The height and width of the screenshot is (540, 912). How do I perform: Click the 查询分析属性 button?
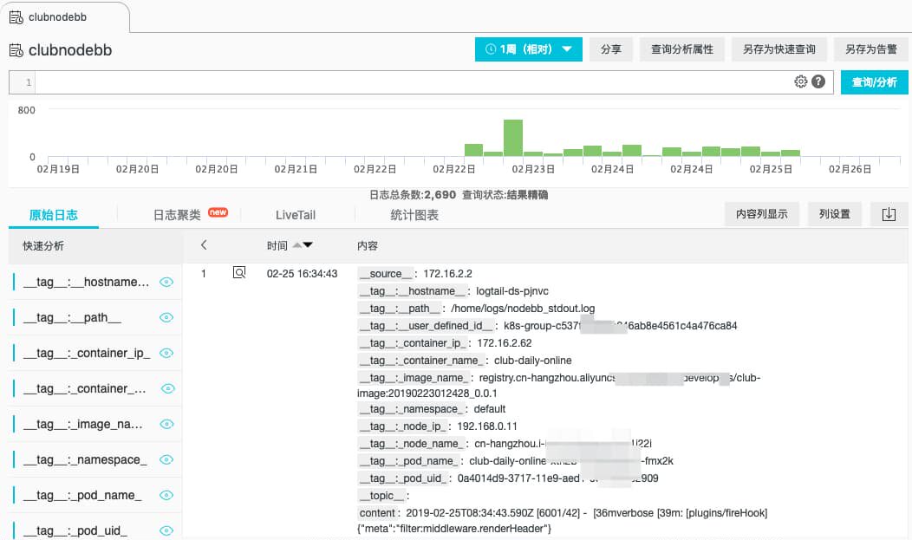(682, 49)
